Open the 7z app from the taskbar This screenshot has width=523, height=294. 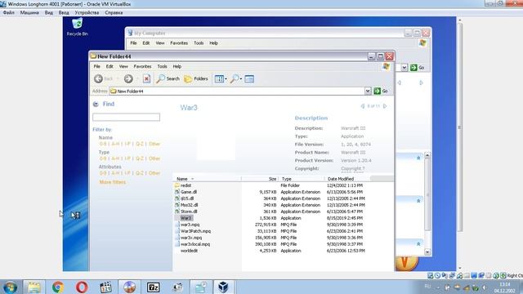click(154, 287)
